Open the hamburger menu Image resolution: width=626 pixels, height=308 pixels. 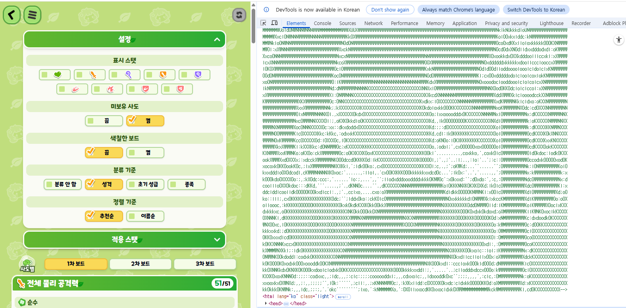point(33,15)
